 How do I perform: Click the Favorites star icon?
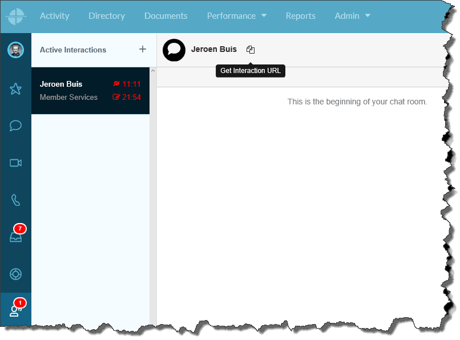pos(15,88)
